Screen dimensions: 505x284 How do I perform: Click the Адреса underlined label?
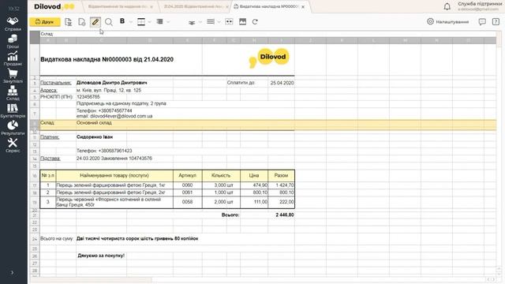[x=49, y=91]
